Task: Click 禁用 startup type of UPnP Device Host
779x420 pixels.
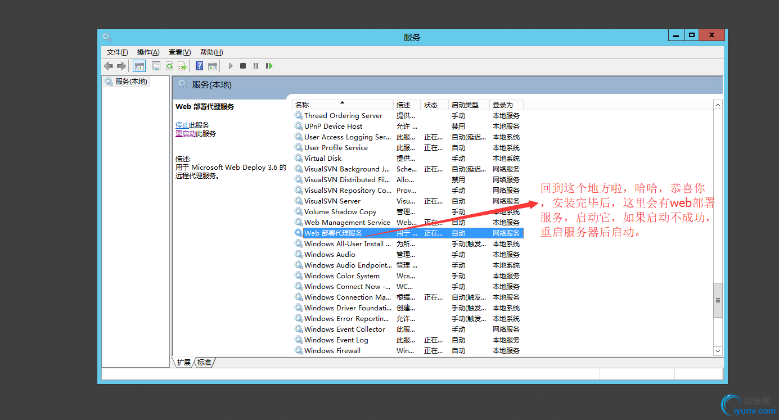Action: [458, 126]
